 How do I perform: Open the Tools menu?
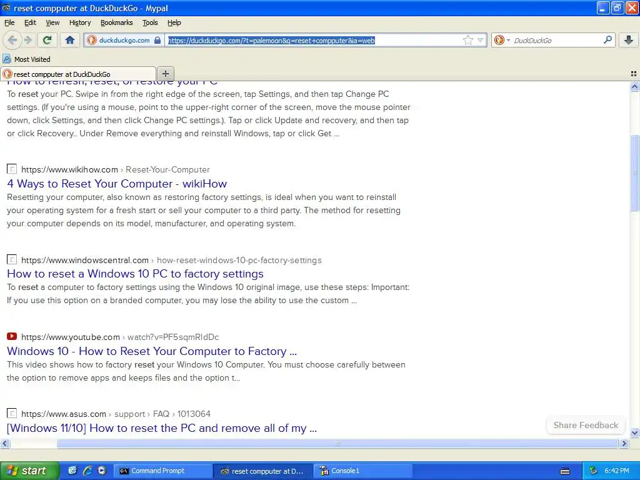click(x=150, y=22)
